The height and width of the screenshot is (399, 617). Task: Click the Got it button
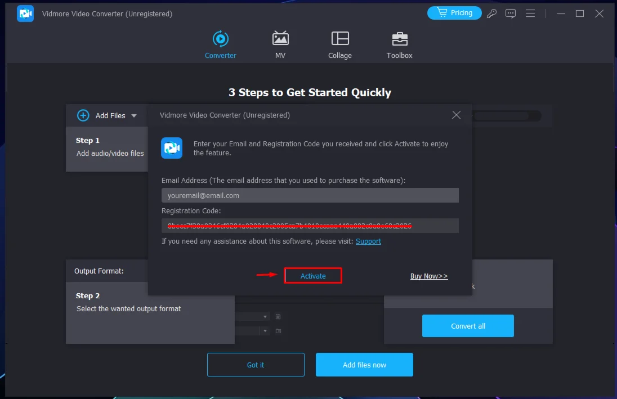click(x=256, y=365)
